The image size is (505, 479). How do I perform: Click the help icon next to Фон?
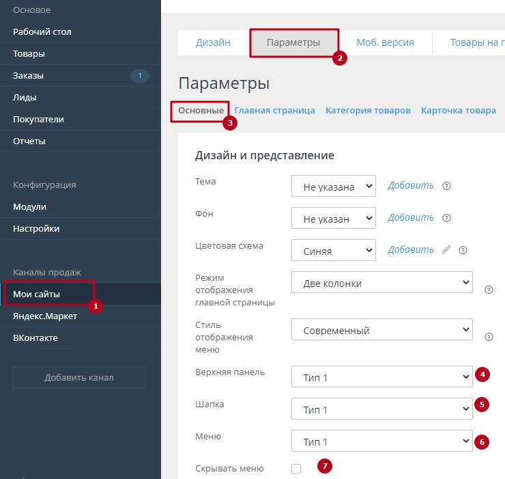tap(447, 219)
